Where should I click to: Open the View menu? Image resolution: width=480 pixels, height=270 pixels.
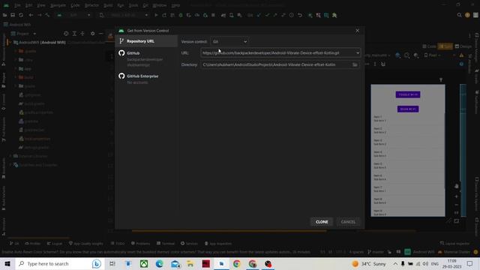[x=40, y=5]
